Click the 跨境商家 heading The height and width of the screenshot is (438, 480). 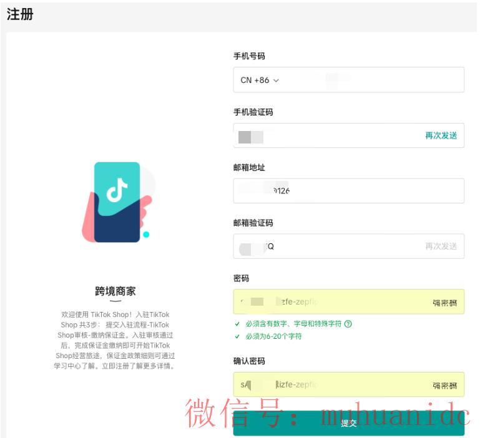coord(115,291)
